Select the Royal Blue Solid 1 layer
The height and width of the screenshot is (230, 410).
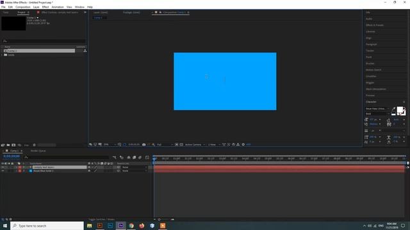(x=44, y=171)
